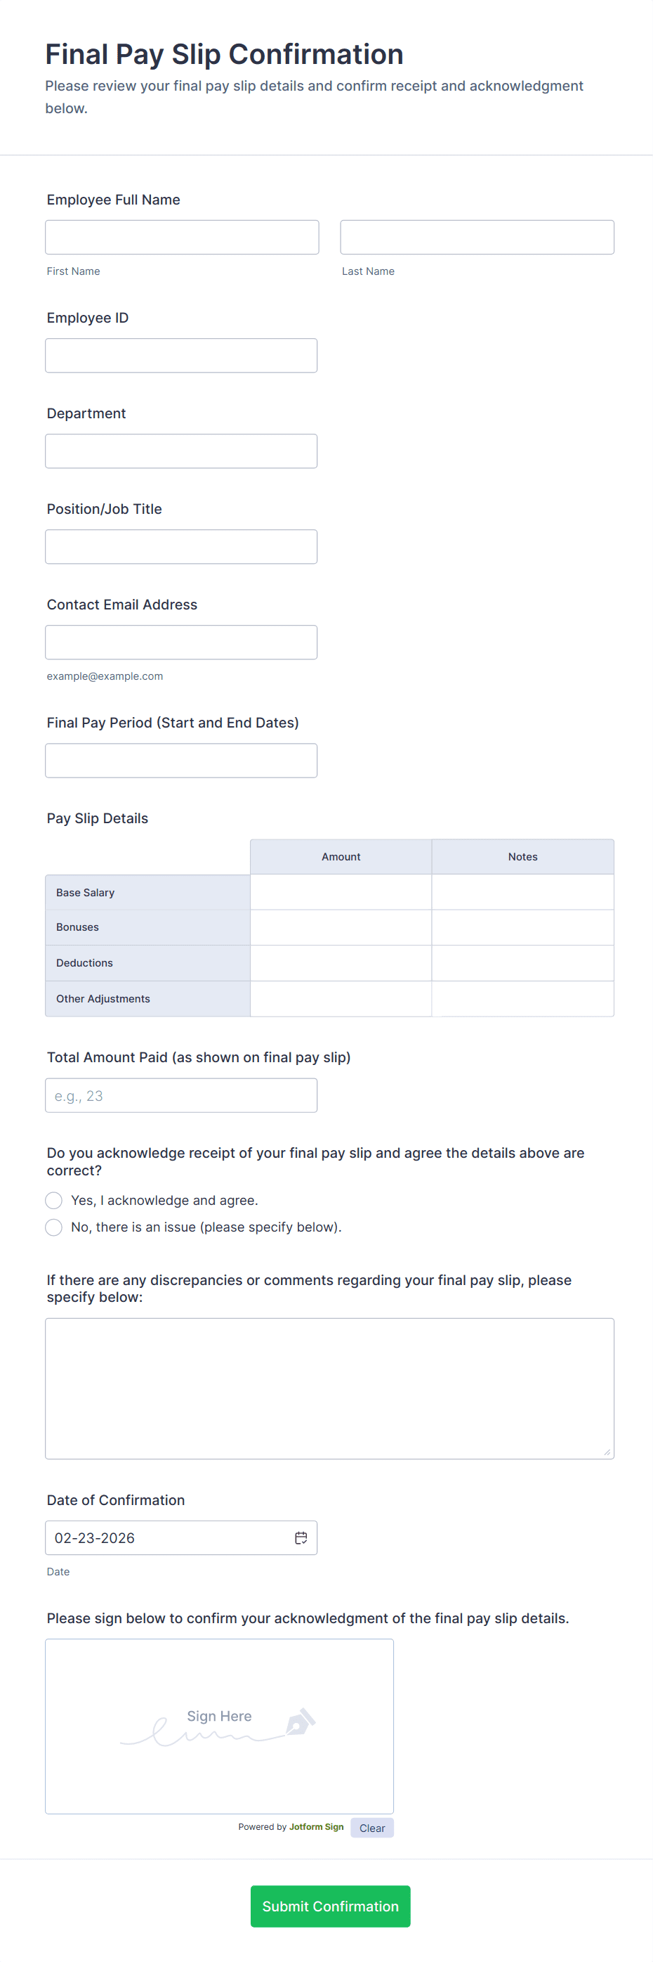Open the Jotform Sign link
The width and height of the screenshot is (653, 1962).
(316, 1826)
